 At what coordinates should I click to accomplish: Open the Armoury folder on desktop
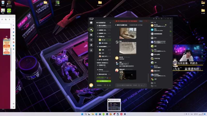[100, 3]
